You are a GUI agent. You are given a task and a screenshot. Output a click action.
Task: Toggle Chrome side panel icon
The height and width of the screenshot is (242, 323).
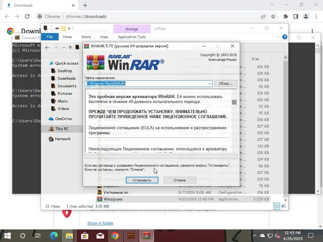click(x=296, y=16)
